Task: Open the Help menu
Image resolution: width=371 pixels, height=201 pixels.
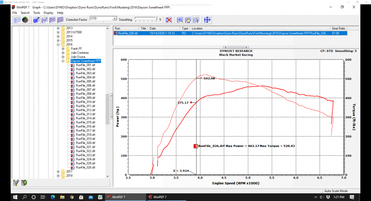Action: click(x=60, y=13)
